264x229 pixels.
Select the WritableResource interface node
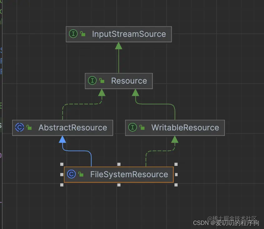pos(175,128)
